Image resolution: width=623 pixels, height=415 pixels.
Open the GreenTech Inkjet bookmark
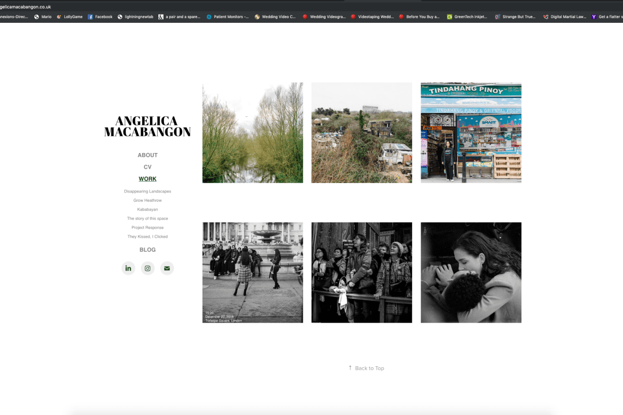coord(467,17)
